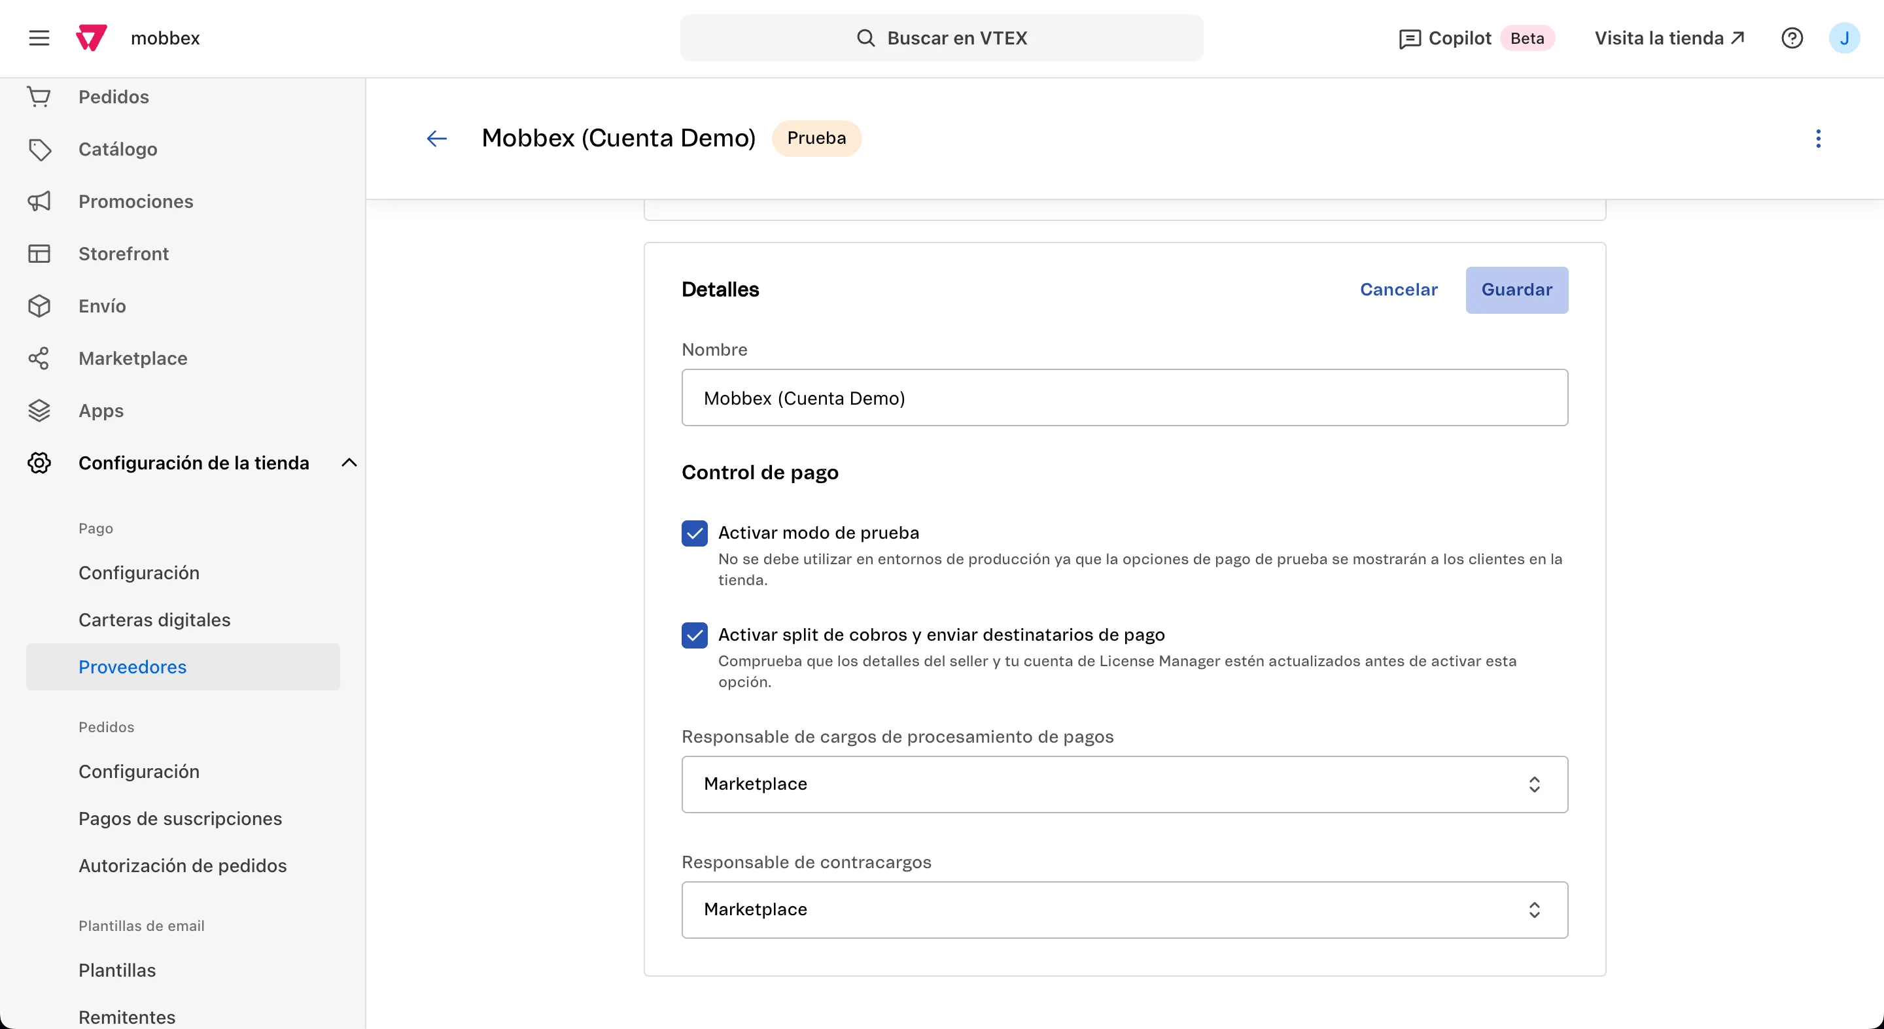The width and height of the screenshot is (1884, 1029).
Task: Open Promociones in the sidebar
Action: pyautogui.click(x=136, y=201)
